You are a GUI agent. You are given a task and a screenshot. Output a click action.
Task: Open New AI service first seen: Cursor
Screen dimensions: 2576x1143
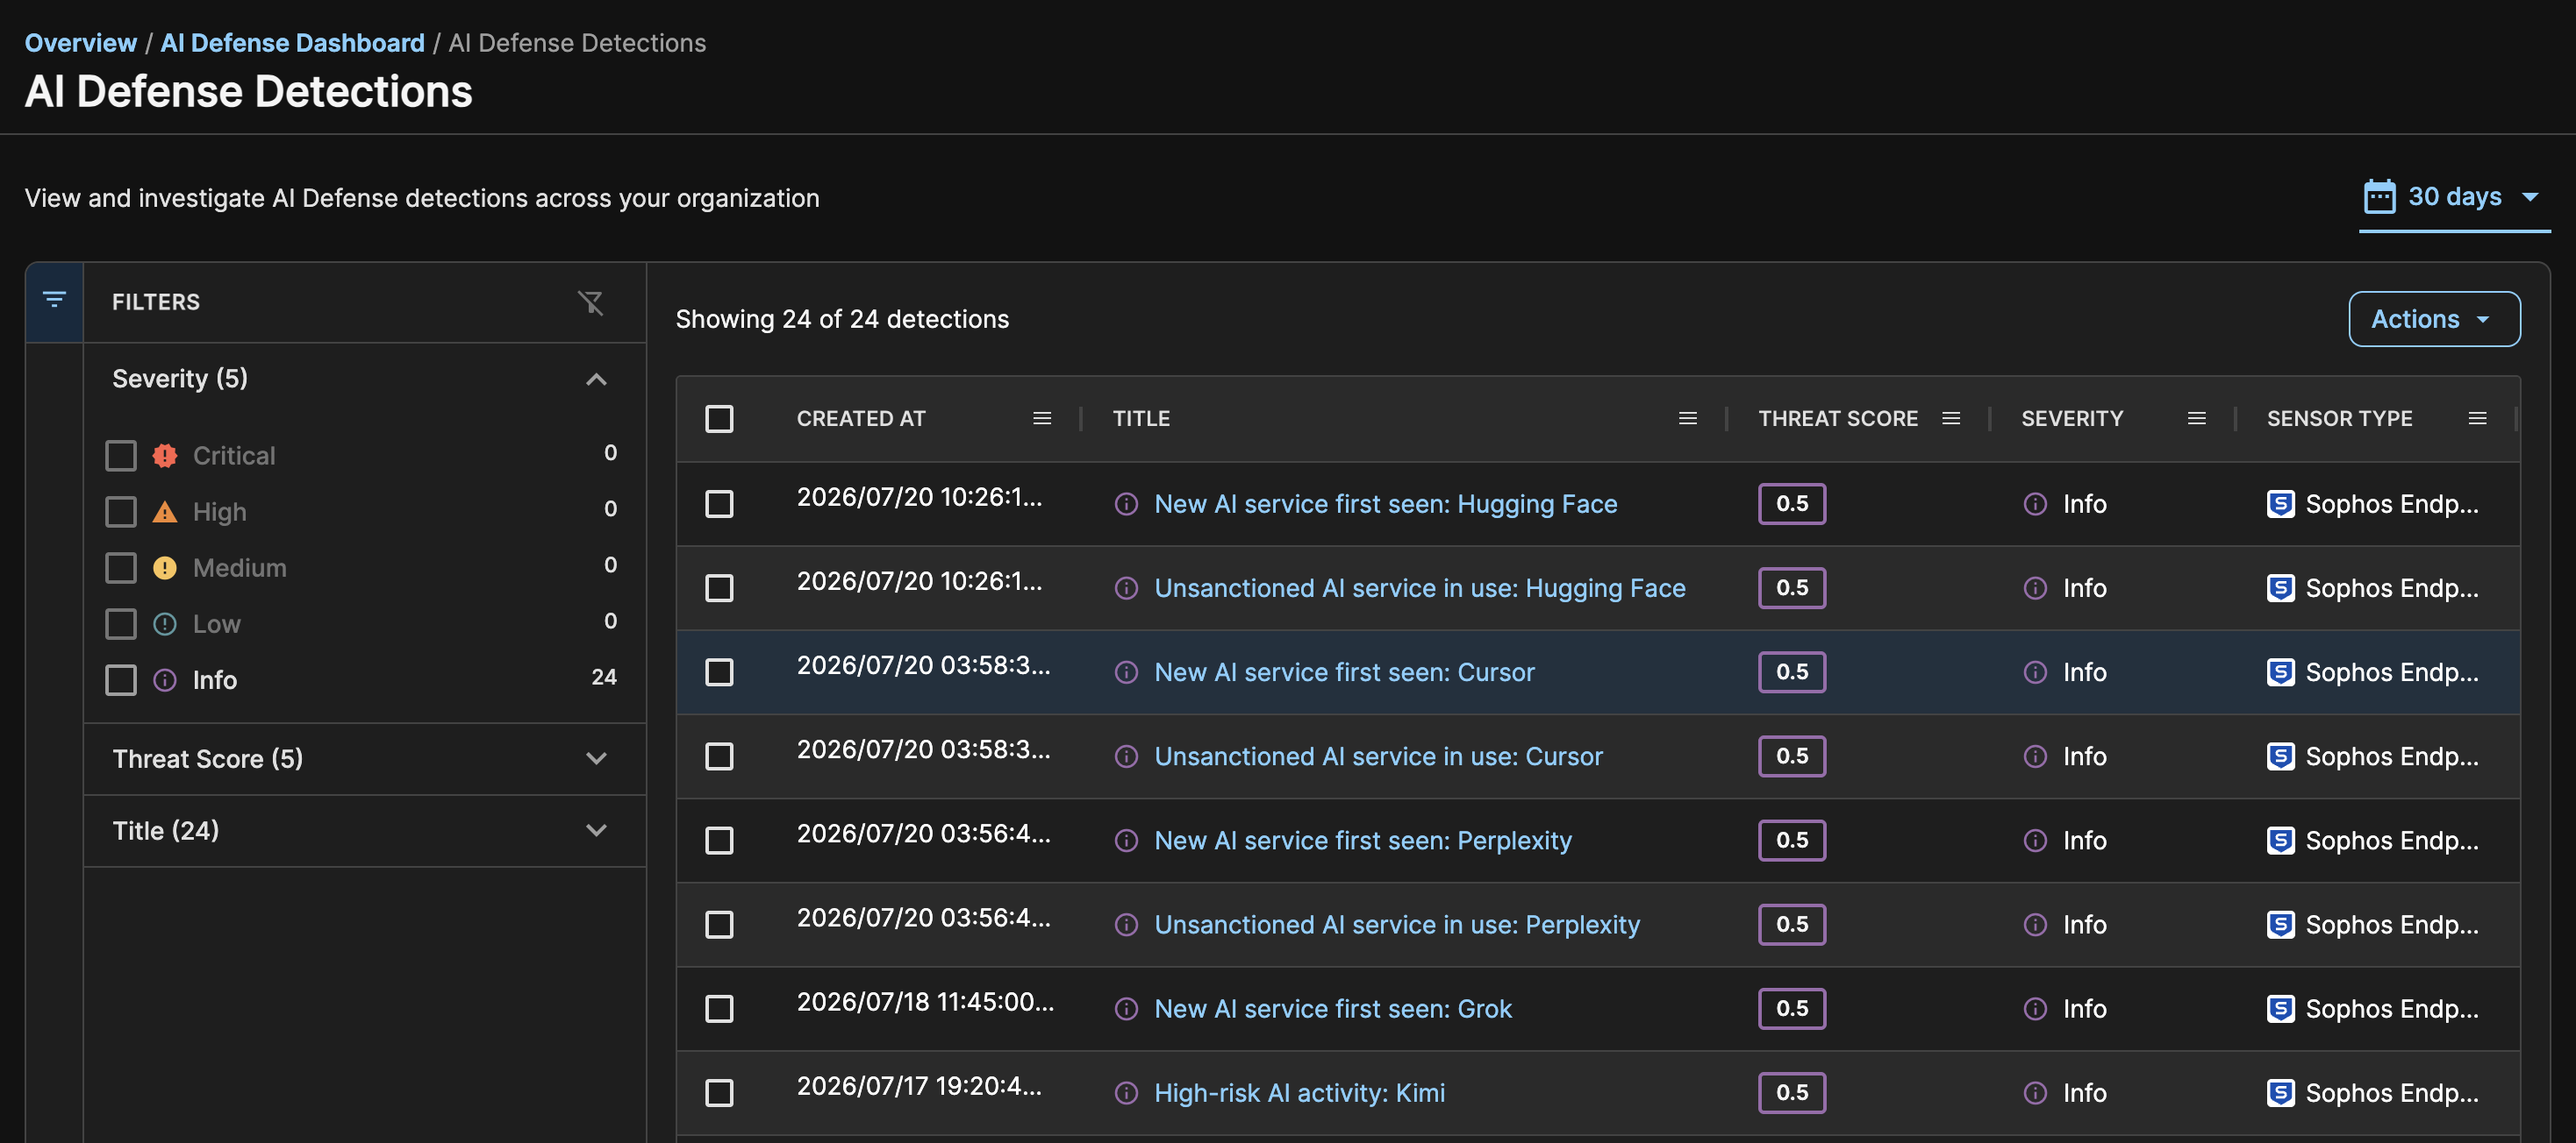(1344, 671)
